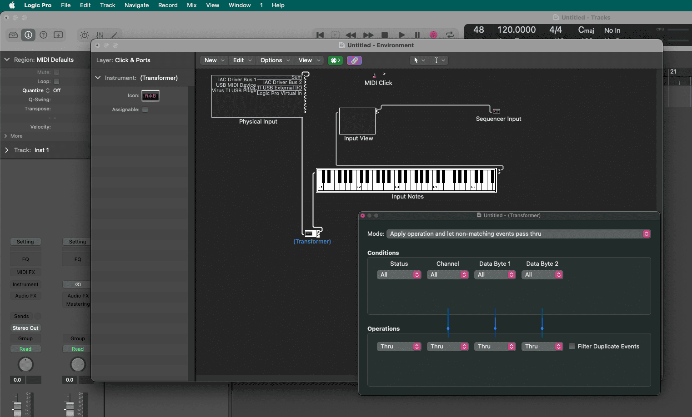Collapse the Region MIDI Defaults section
Screen dimensions: 692x417
point(7,60)
